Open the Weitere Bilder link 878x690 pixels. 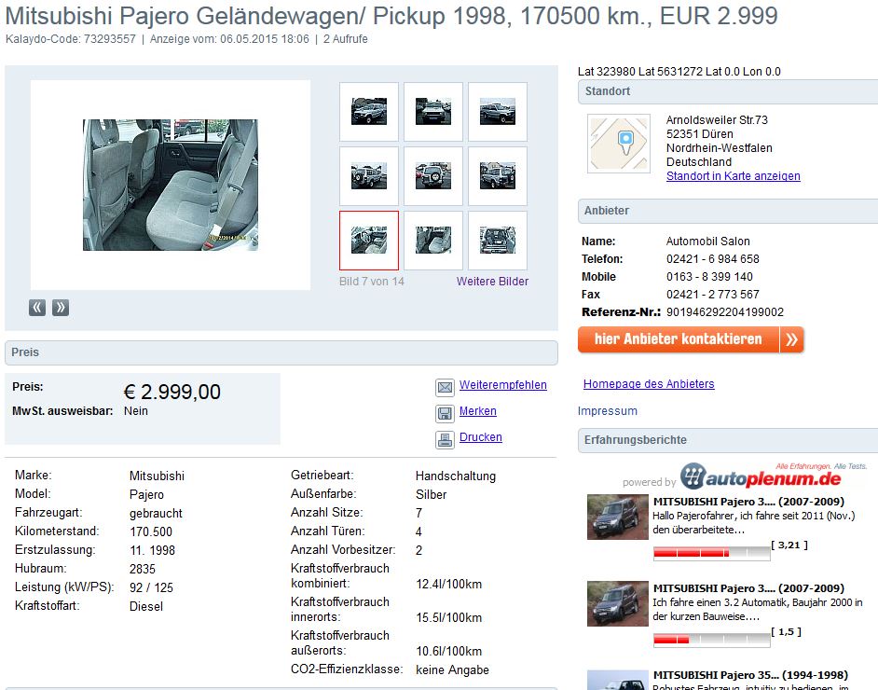[492, 282]
